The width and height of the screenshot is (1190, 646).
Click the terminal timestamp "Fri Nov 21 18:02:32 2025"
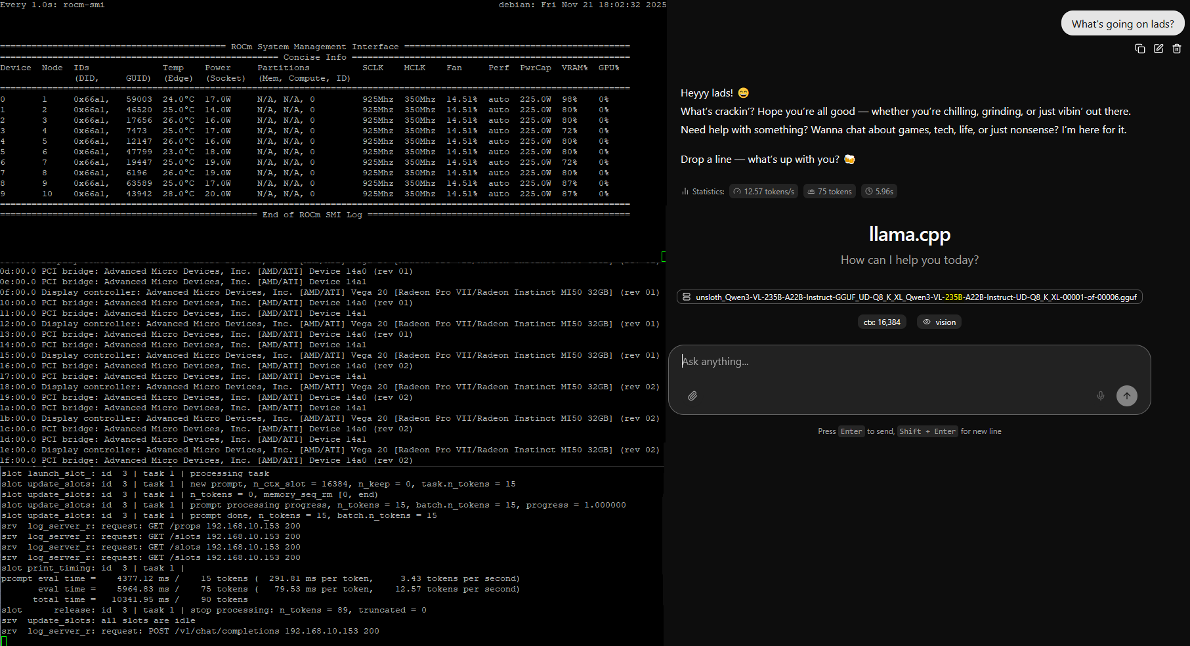[603, 5]
